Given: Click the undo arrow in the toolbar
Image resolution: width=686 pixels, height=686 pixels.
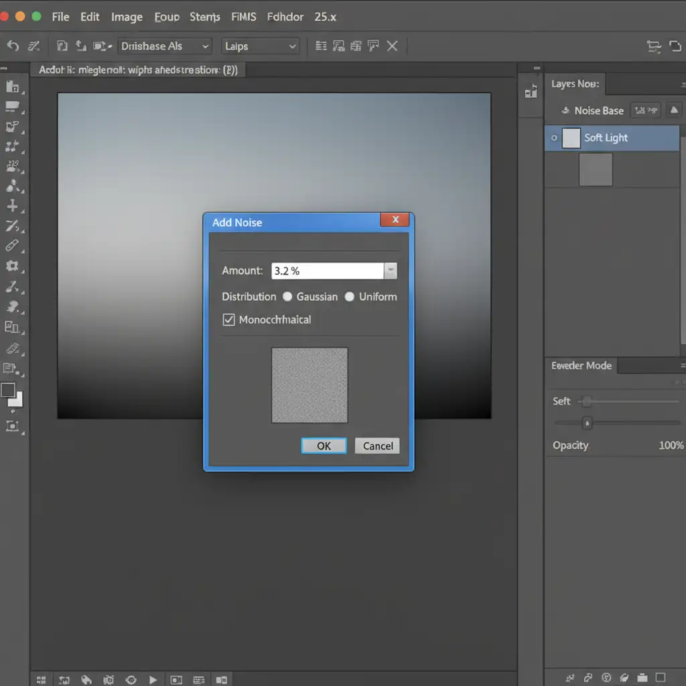Looking at the screenshot, I should 12,46.
